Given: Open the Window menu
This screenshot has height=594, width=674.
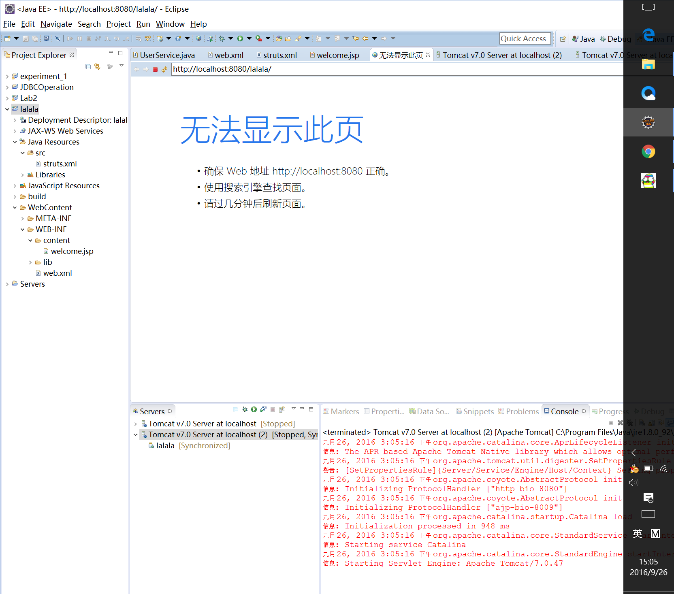Looking at the screenshot, I should click(170, 24).
